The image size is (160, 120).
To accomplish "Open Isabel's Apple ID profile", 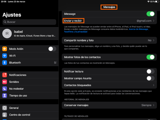I will [29, 33].
